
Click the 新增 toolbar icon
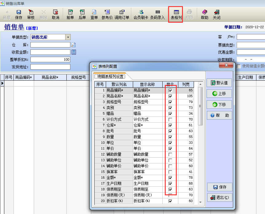pyautogui.click(x=6, y=14)
